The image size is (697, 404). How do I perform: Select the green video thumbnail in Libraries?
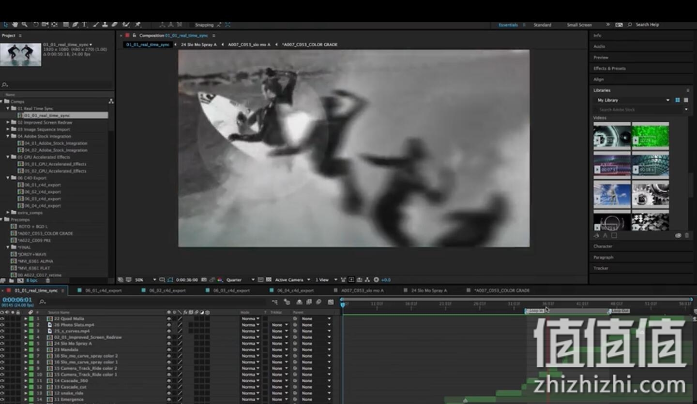650,136
